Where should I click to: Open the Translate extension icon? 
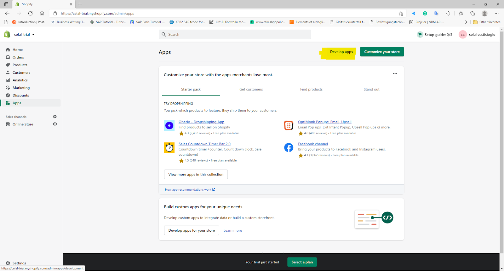tap(436, 13)
